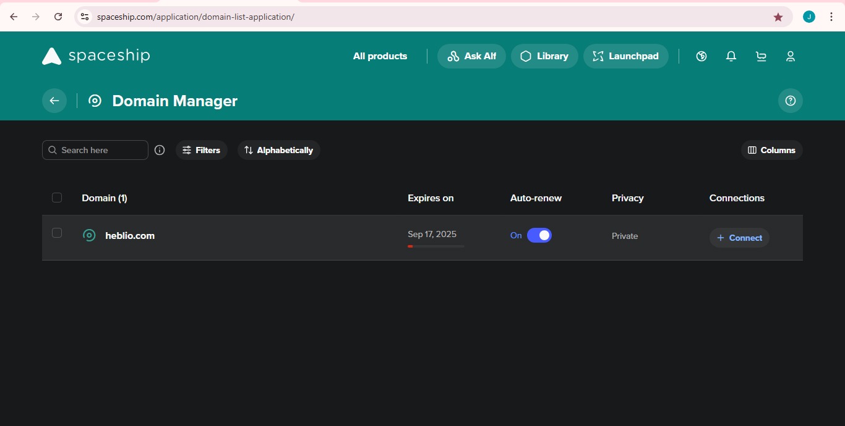Open the currency globe icon

(x=701, y=56)
